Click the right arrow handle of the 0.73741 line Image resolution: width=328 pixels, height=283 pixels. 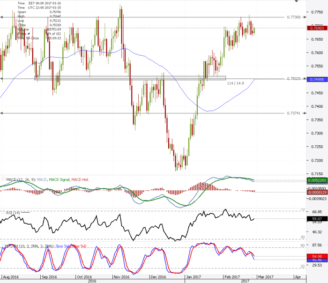(x=305, y=113)
